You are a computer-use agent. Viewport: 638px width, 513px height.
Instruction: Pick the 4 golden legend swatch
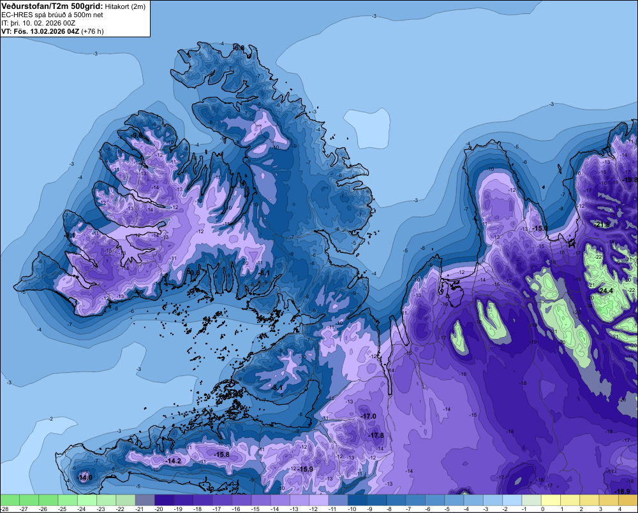pos(628,500)
